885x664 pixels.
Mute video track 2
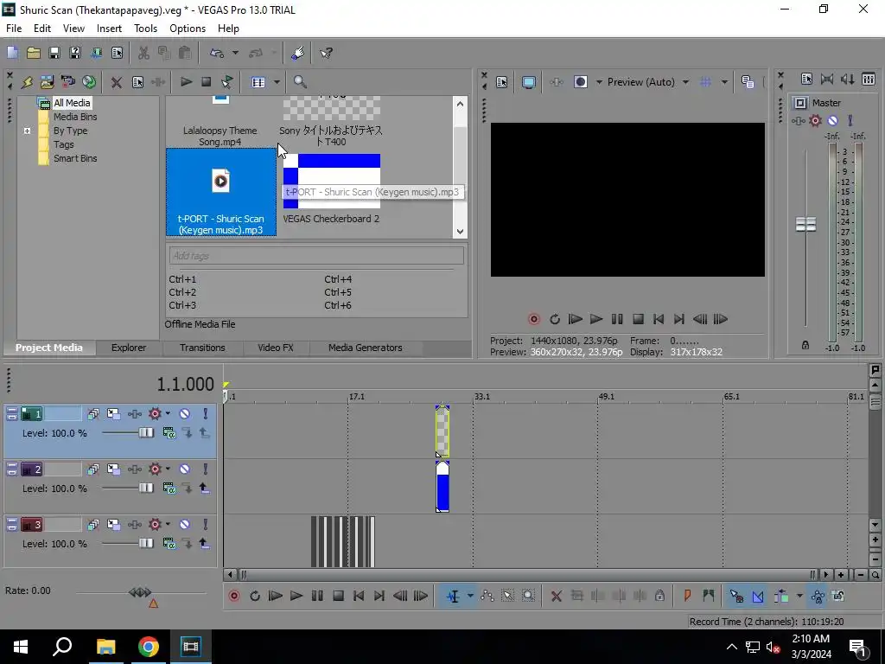pyautogui.click(x=185, y=469)
